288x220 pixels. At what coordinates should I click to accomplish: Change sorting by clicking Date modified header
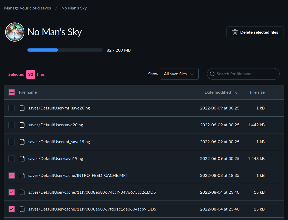(x=218, y=92)
